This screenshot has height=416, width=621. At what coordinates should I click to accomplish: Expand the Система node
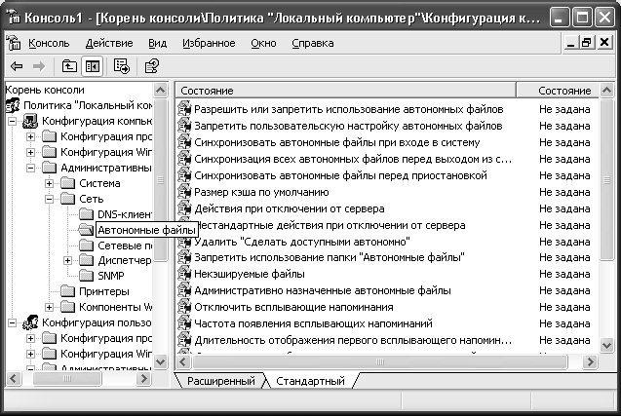click(x=49, y=183)
